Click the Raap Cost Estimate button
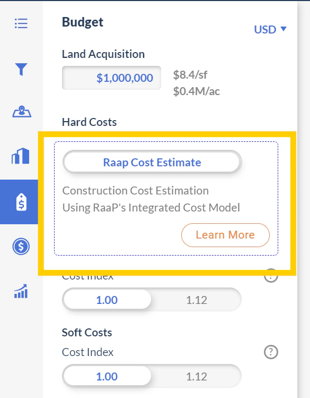The width and height of the screenshot is (310, 398). [x=152, y=163]
